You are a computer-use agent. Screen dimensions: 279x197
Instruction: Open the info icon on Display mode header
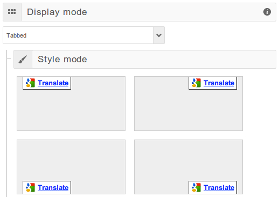(267, 12)
